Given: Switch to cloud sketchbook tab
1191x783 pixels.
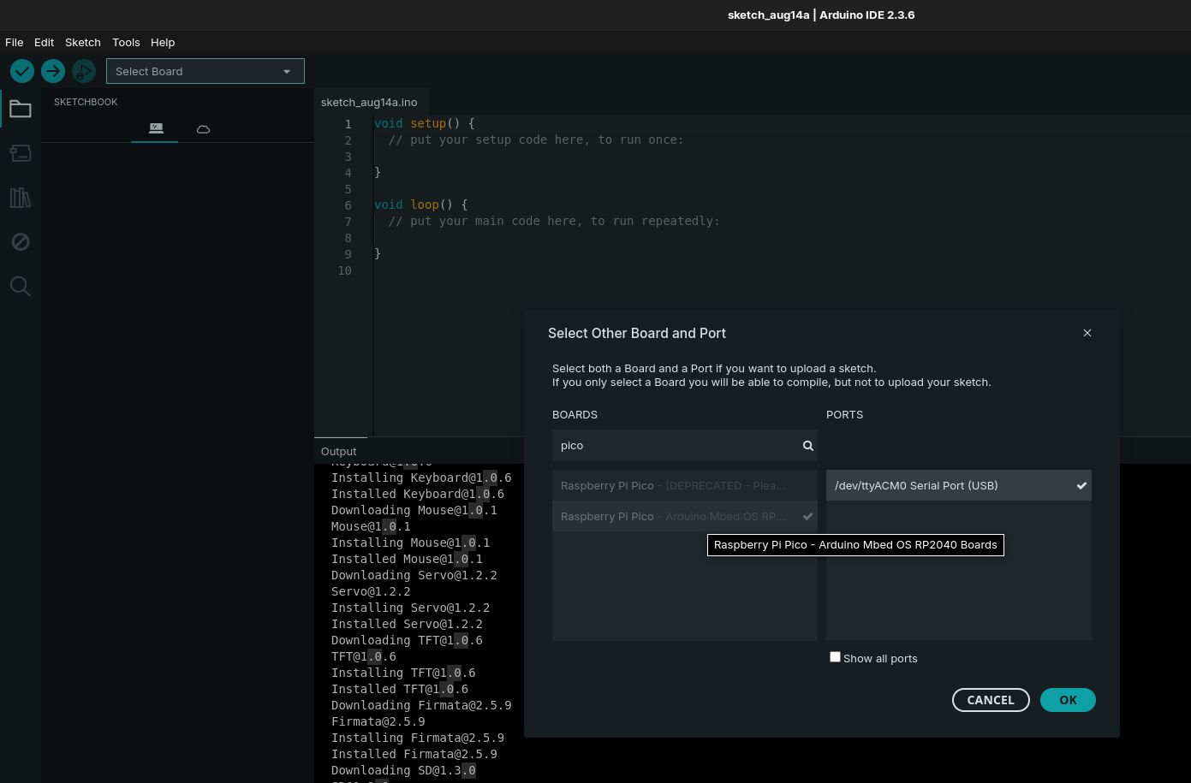Looking at the screenshot, I should [x=203, y=128].
